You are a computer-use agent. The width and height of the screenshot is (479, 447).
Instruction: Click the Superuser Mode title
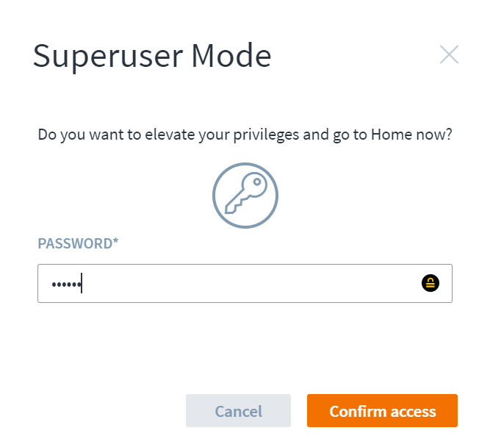152,56
